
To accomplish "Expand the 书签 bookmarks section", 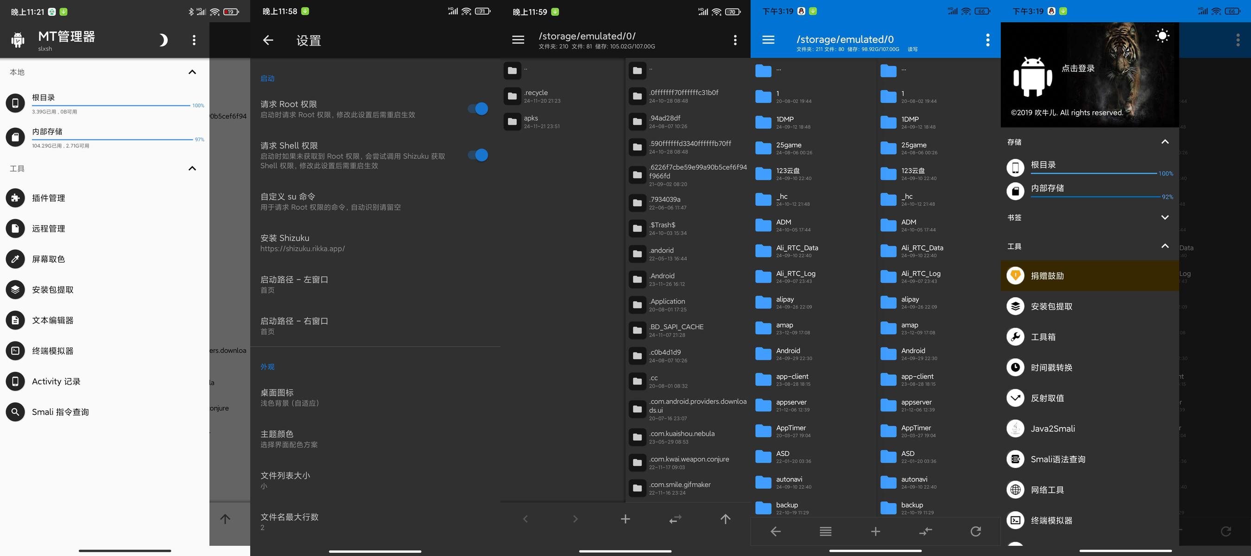I will (x=1164, y=218).
